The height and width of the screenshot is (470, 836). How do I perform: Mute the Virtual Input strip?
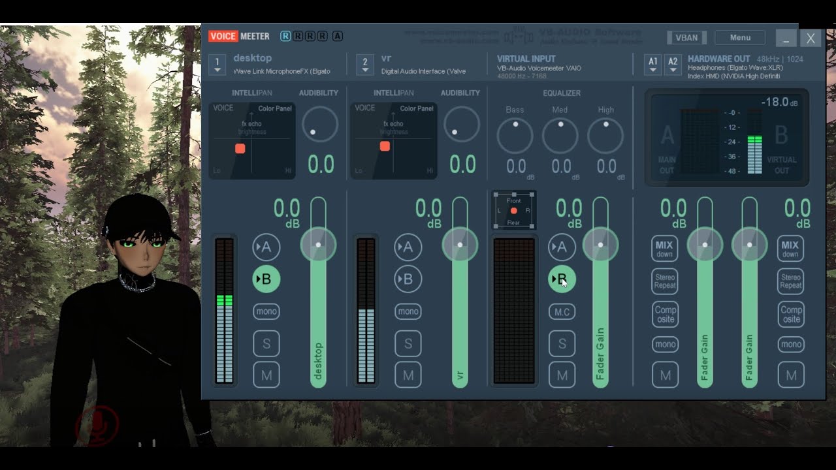(562, 375)
